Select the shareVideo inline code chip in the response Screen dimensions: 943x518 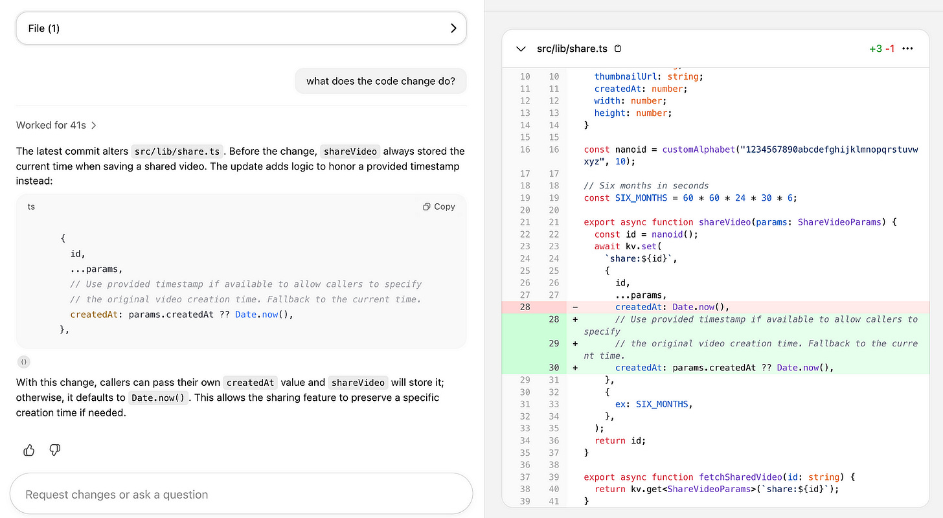350,151
